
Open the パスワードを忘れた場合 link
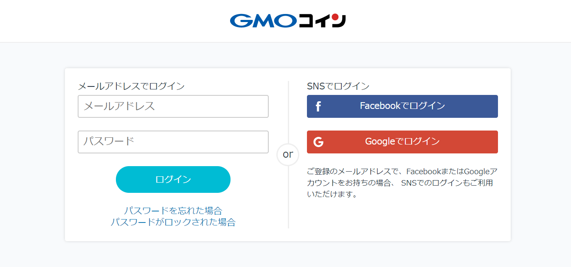(173, 210)
